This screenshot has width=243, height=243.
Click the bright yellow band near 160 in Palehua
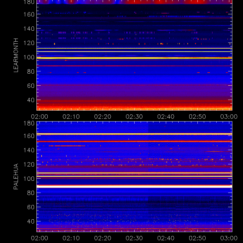coord(134,134)
